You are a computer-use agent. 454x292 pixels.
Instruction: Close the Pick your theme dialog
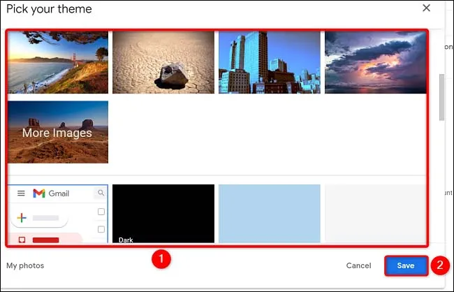pyautogui.click(x=427, y=8)
